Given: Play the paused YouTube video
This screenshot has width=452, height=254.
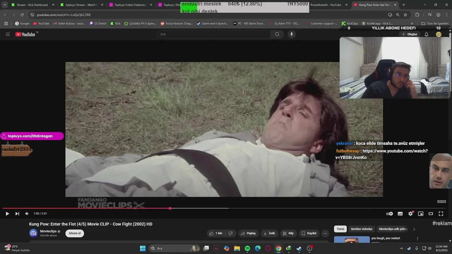Looking at the screenshot, I should tap(7, 213).
